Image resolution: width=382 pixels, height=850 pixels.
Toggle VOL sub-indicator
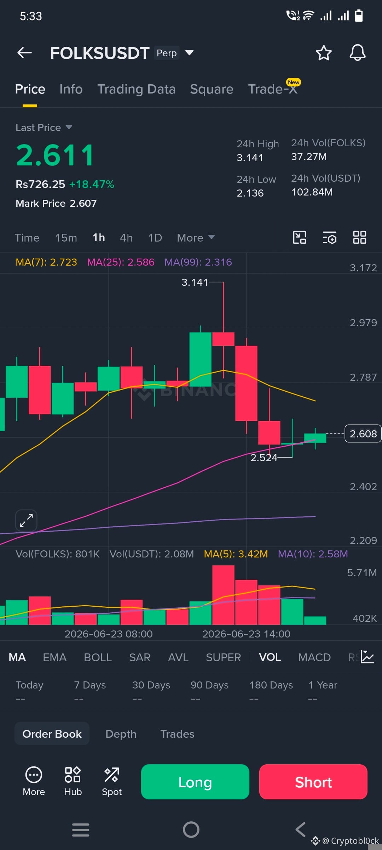click(270, 657)
